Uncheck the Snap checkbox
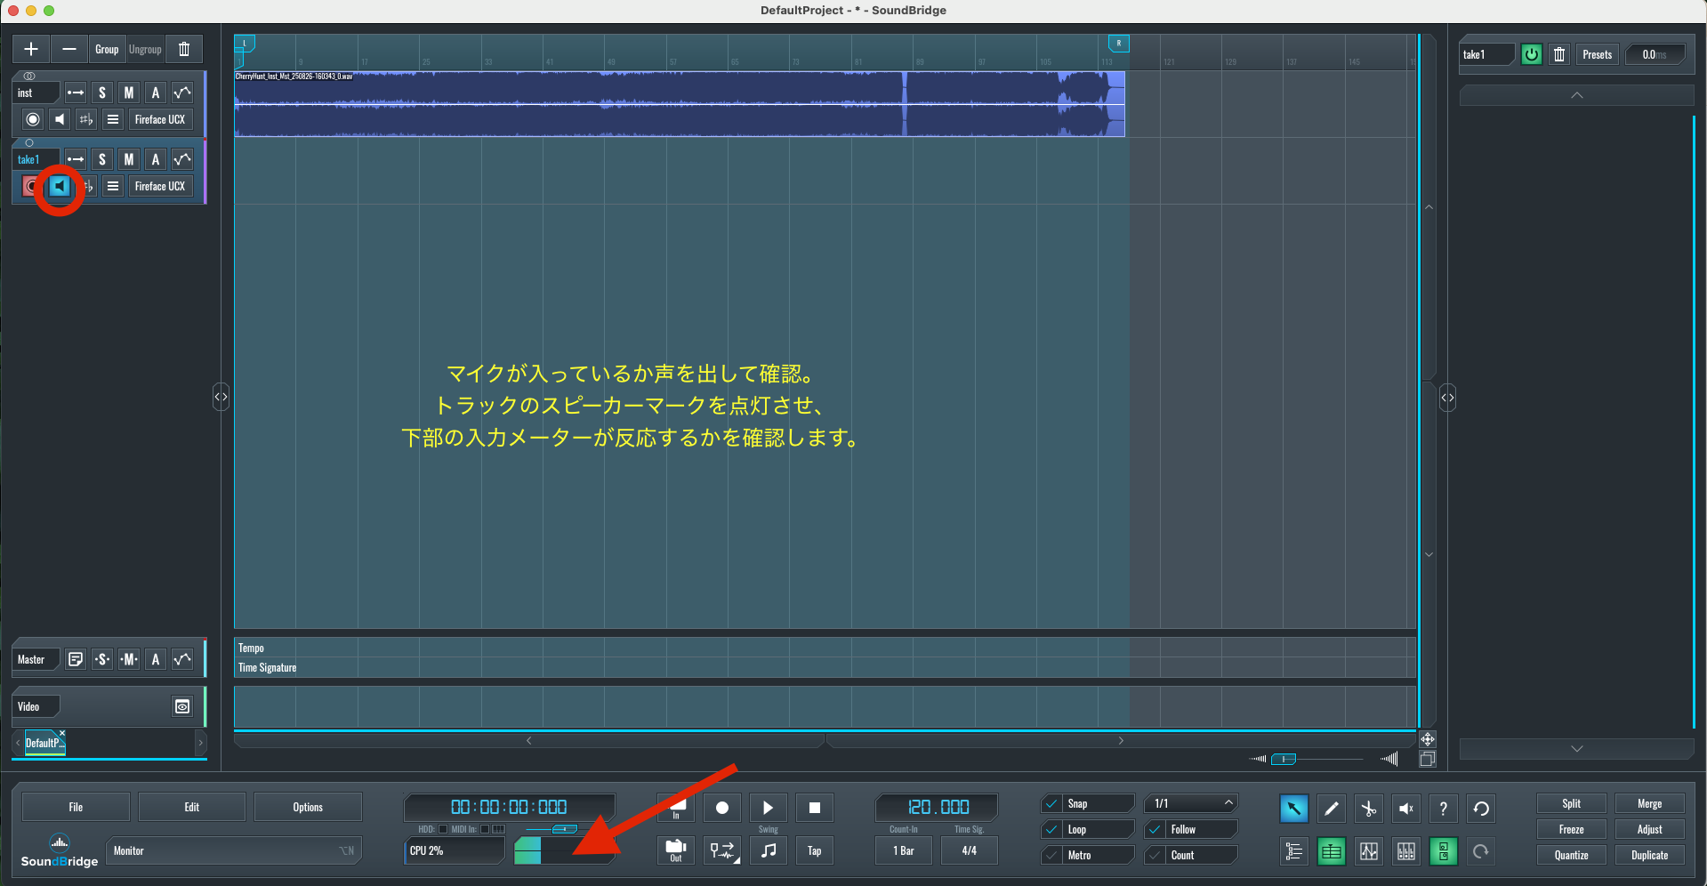The height and width of the screenshot is (886, 1707). coord(1051,803)
